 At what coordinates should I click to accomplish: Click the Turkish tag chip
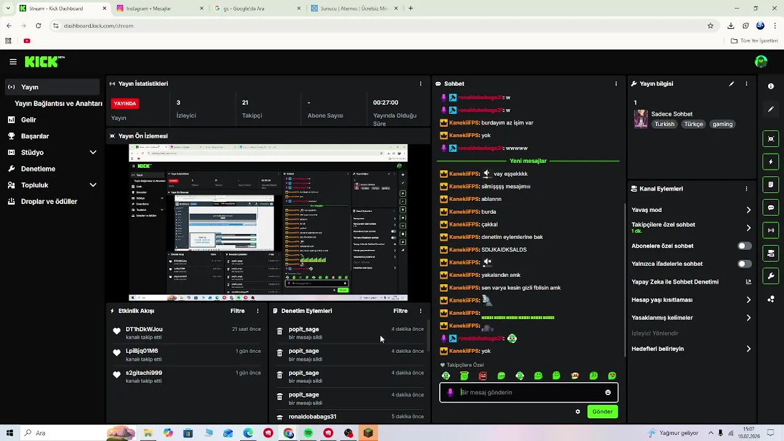pyautogui.click(x=664, y=124)
